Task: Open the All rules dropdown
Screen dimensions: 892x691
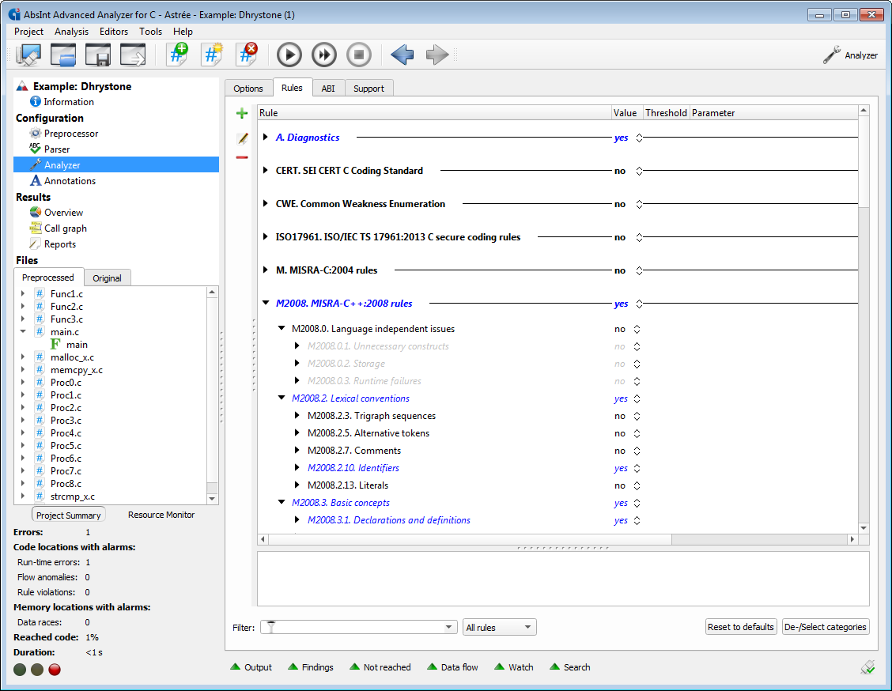Action: 500,627
